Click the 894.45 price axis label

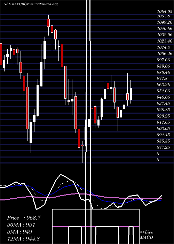pos(163,135)
